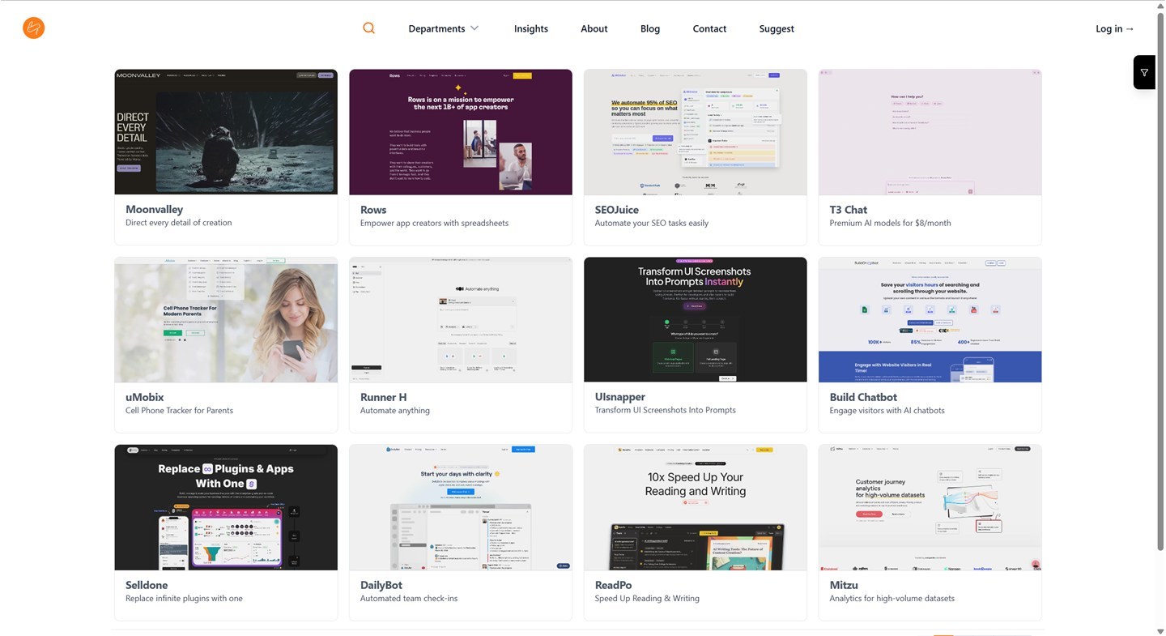
Task: Open the filter panel funnel icon
Action: click(x=1144, y=72)
